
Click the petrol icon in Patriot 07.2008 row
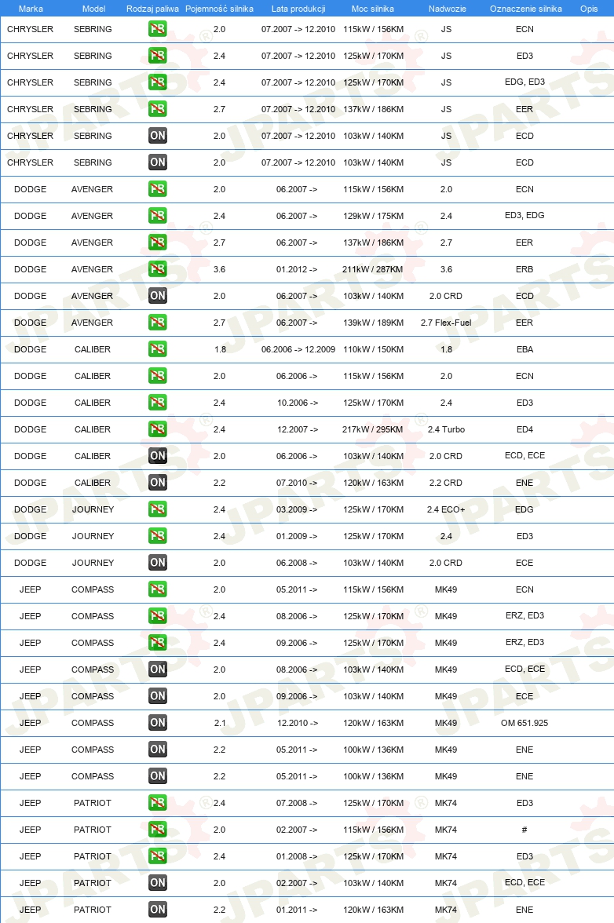point(157,803)
